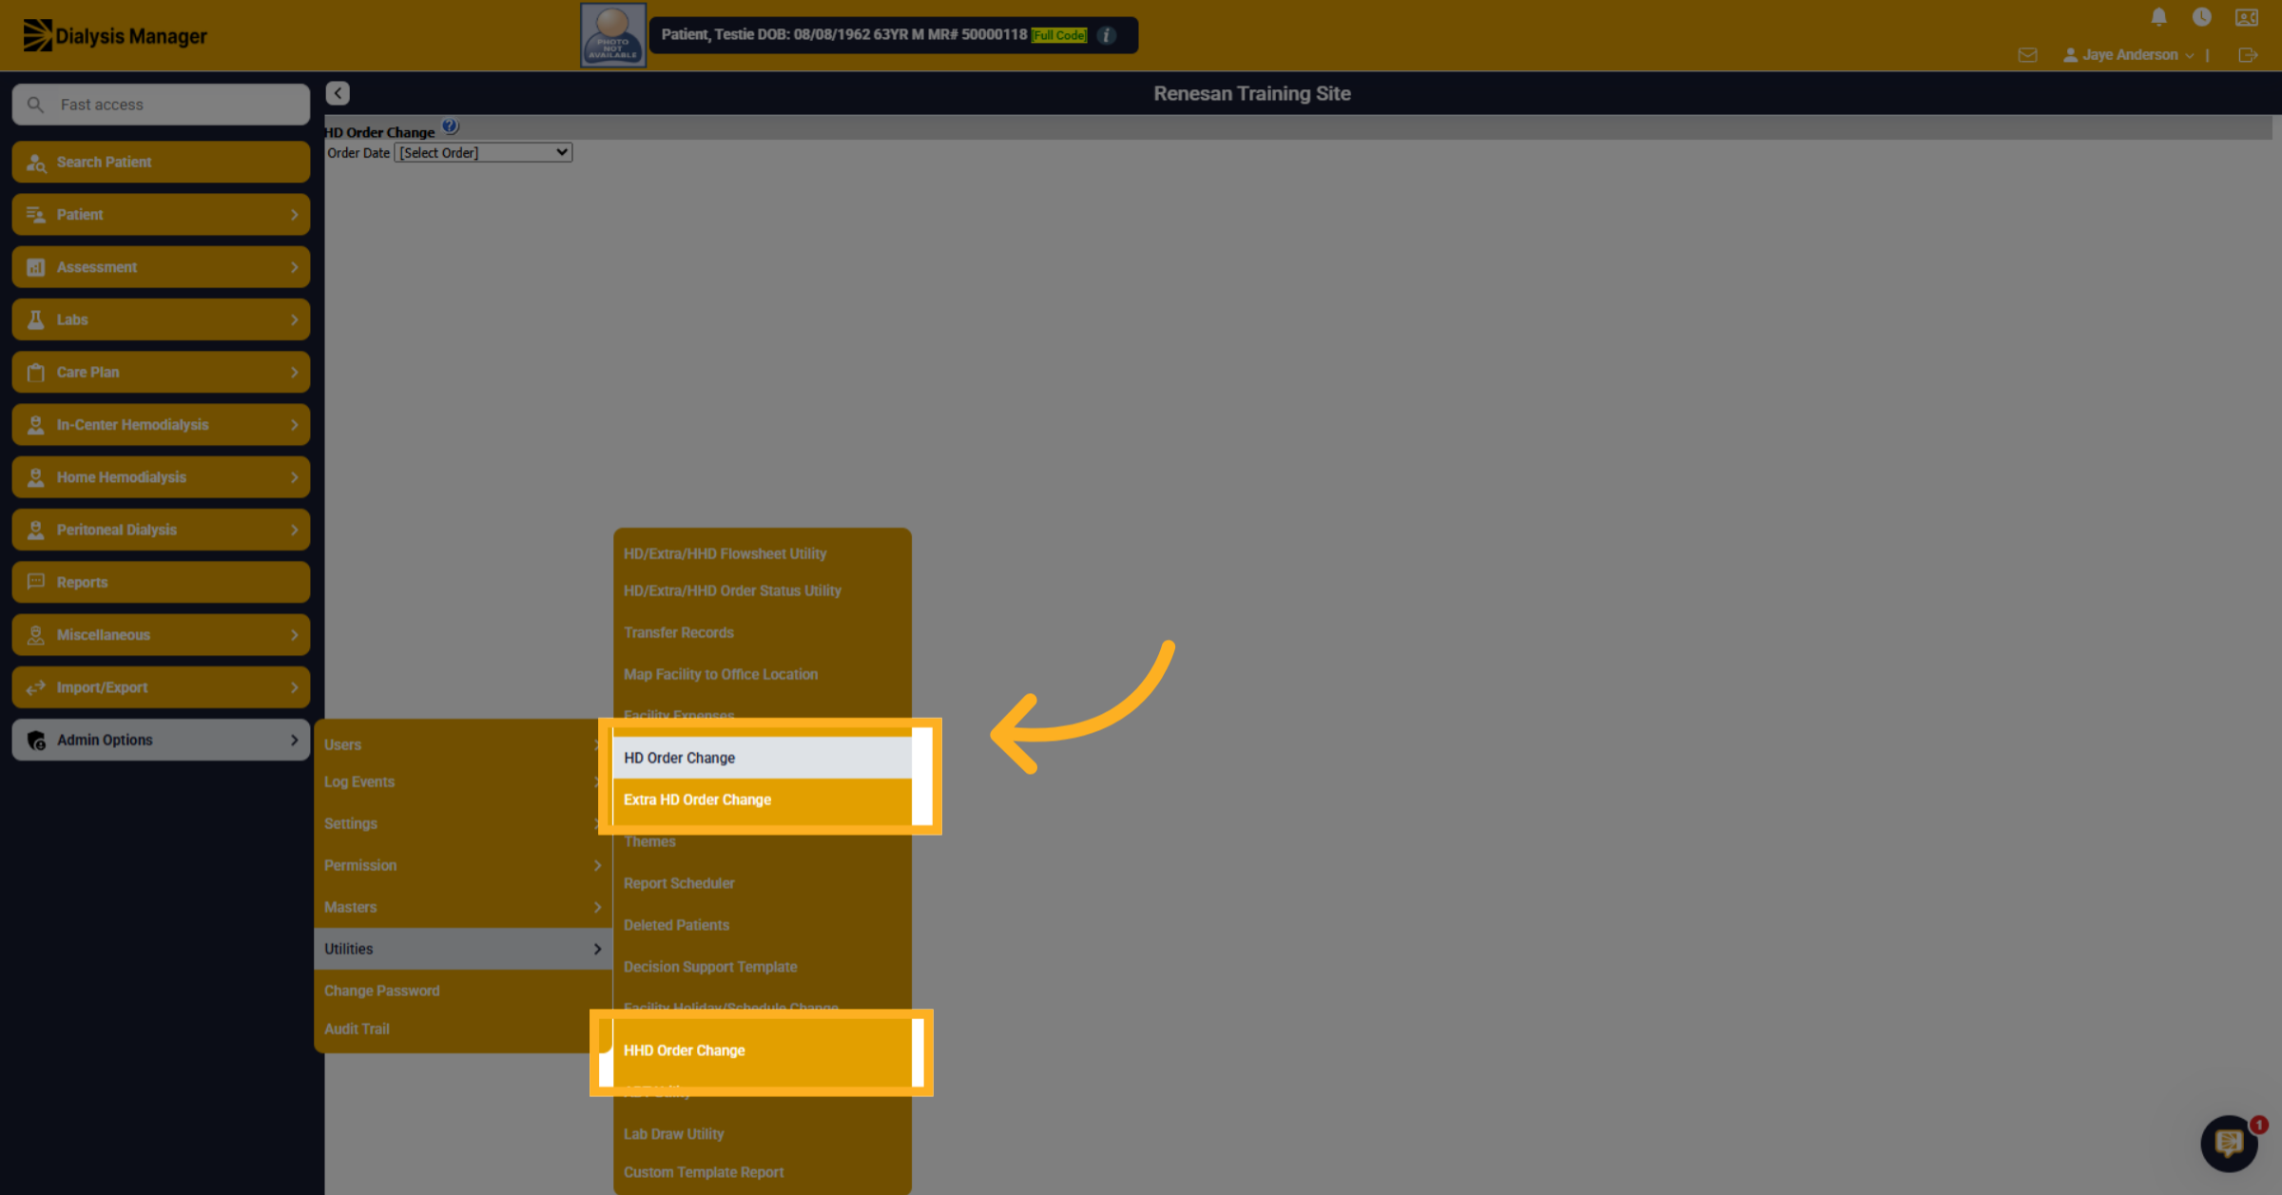Expand the Utilities submenu arrow
2282x1195 pixels.
597,949
